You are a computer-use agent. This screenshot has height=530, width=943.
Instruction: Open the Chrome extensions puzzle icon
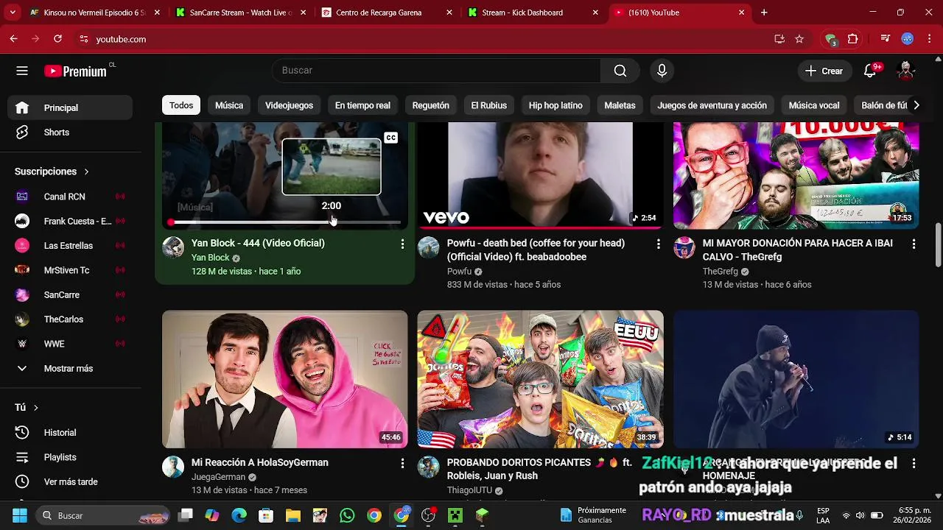point(853,39)
